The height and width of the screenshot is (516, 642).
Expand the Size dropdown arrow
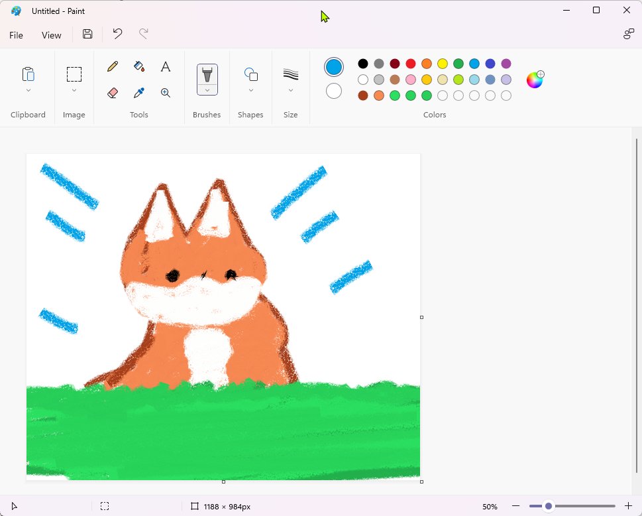click(x=291, y=90)
